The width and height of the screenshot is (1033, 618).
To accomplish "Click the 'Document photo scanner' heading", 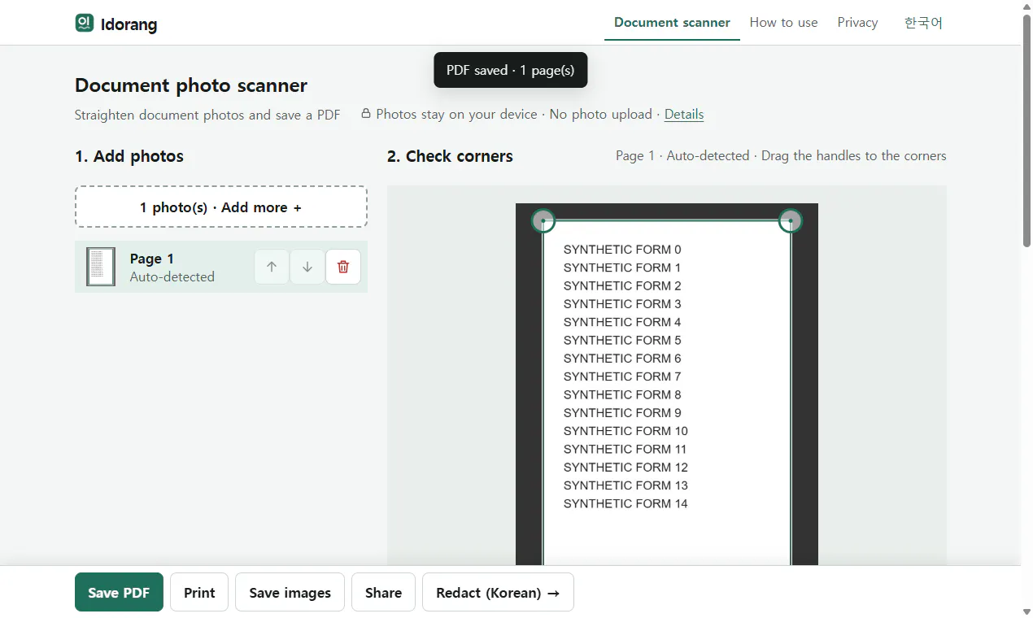I will pyautogui.click(x=191, y=85).
